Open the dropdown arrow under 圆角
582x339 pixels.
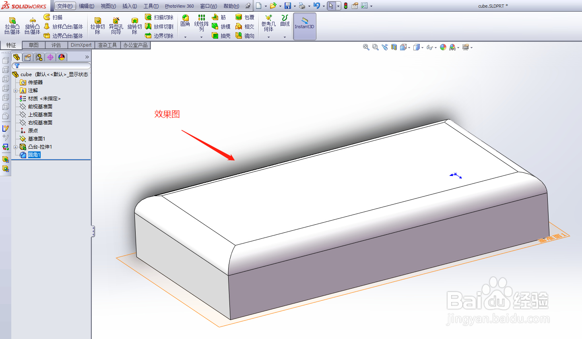185,37
